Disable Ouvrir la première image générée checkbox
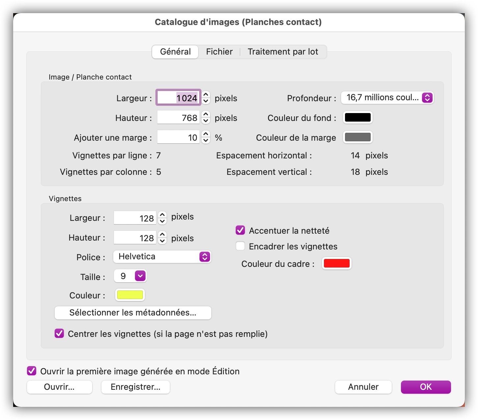 click(x=32, y=371)
